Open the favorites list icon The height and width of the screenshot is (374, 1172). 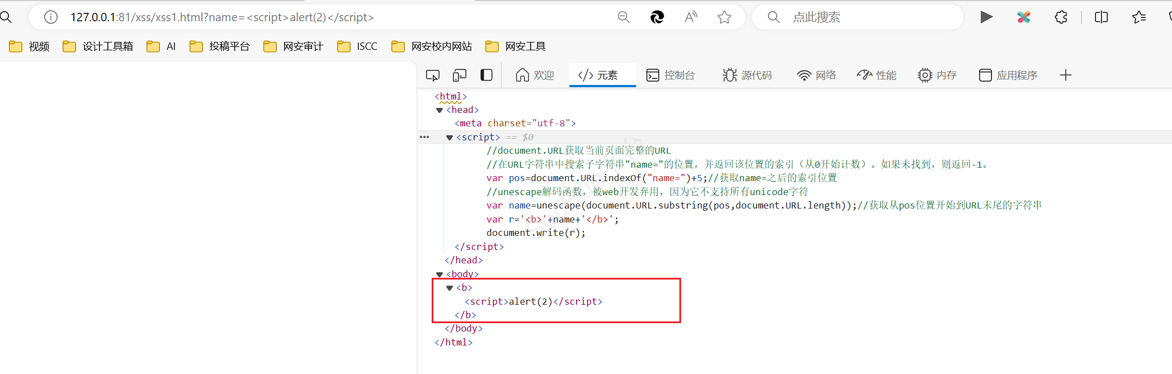pos(1139,17)
